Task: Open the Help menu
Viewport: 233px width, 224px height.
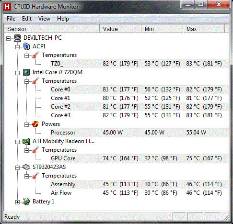Action: (x=63, y=19)
